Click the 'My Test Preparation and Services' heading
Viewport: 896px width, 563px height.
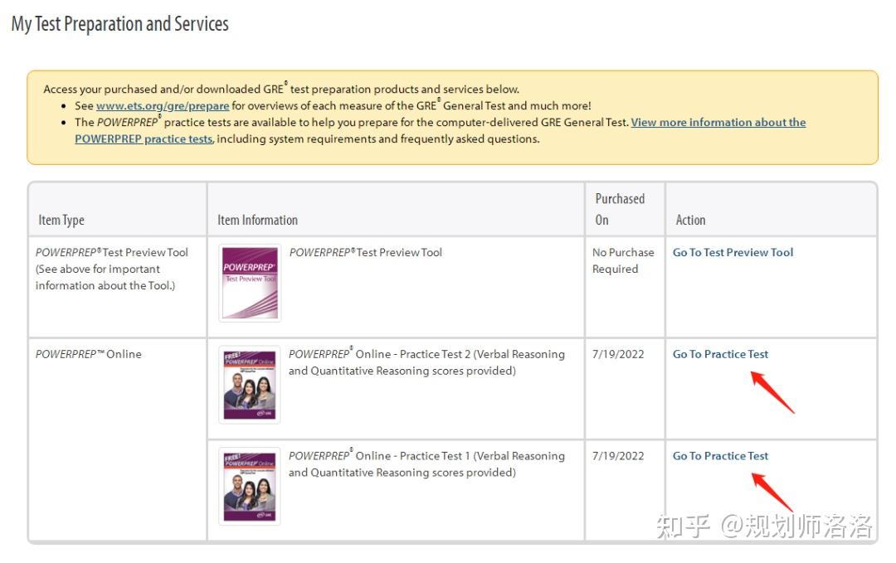pos(120,24)
